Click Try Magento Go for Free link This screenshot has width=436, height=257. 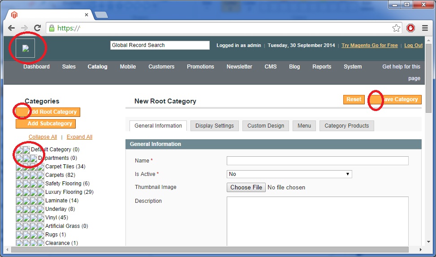coord(370,45)
